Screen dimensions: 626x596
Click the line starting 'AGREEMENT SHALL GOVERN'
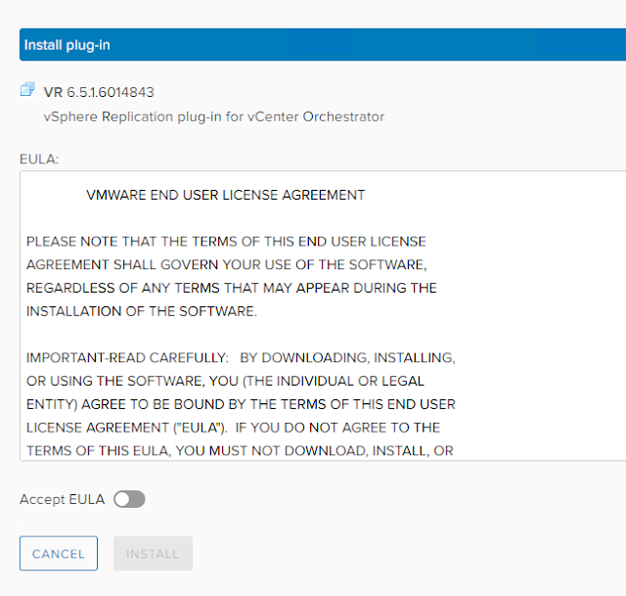[227, 264]
